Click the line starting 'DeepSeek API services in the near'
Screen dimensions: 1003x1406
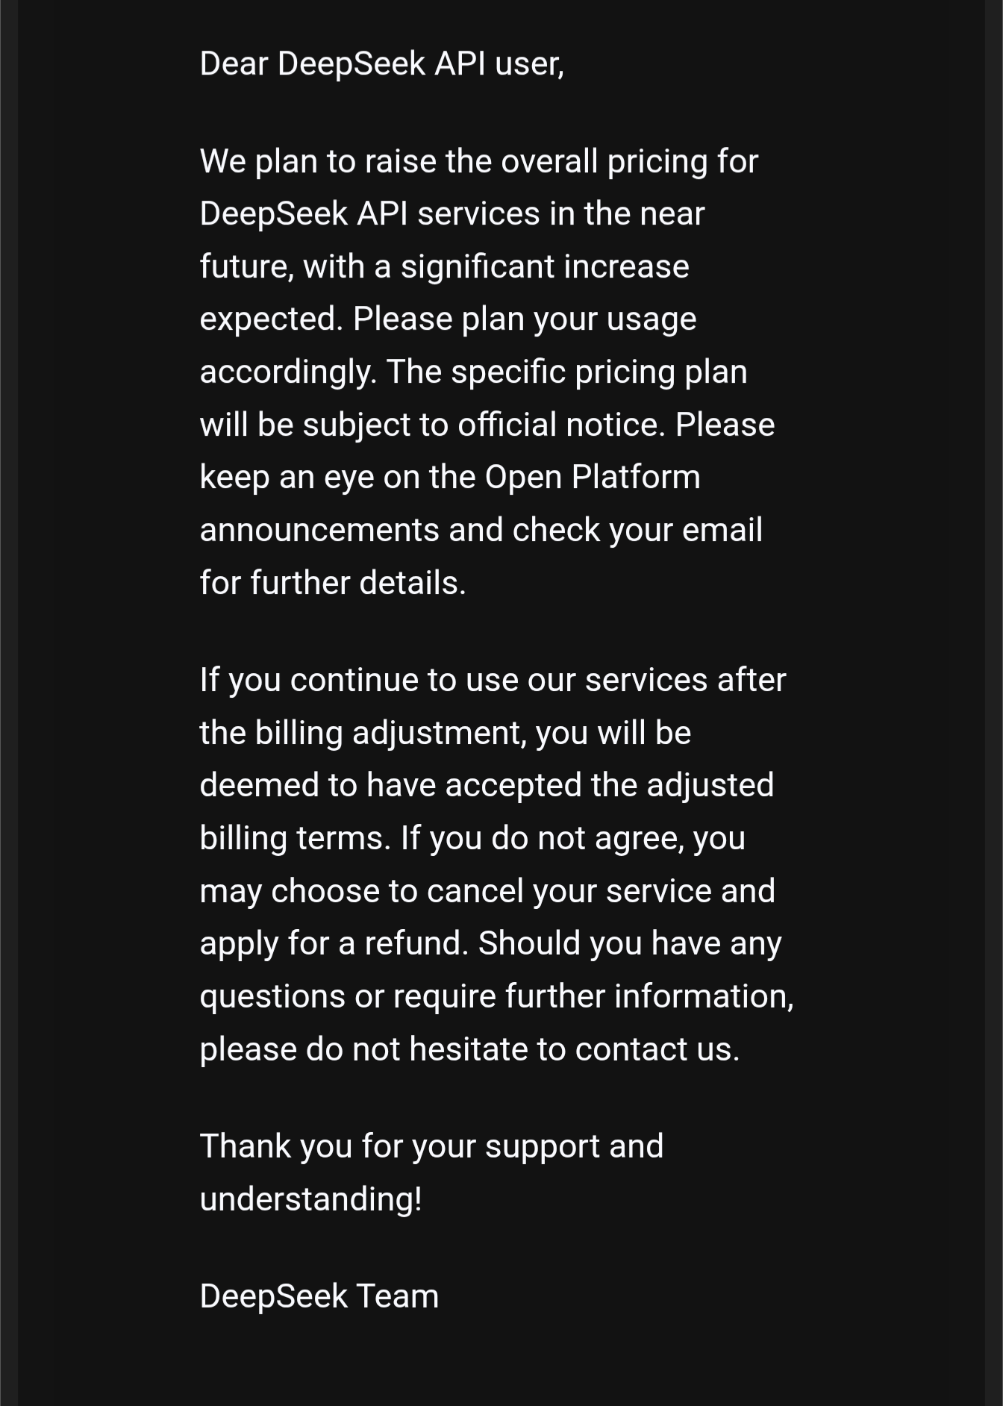click(x=452, y=214)
